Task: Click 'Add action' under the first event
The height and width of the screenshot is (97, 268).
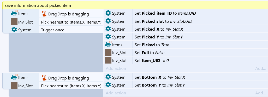Action: pyautogui.click(x=116, y=69)
